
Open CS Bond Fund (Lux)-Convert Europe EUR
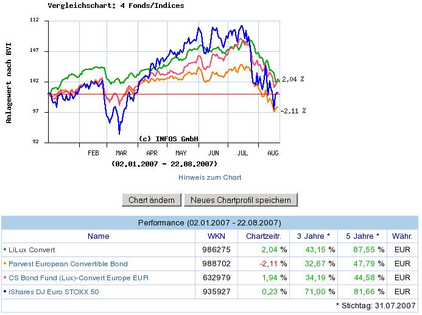pyautogui.click(x=79, y=278)
